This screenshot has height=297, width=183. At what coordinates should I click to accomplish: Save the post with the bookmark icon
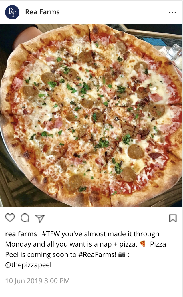(x=173, y=218)
